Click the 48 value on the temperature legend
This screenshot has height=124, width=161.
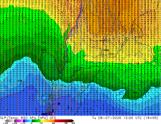pyautogui.click(x=73, y=123)
